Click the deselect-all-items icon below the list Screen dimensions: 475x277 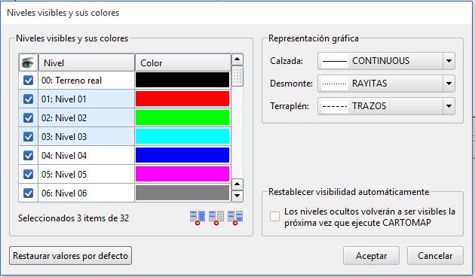click(216, 218)
